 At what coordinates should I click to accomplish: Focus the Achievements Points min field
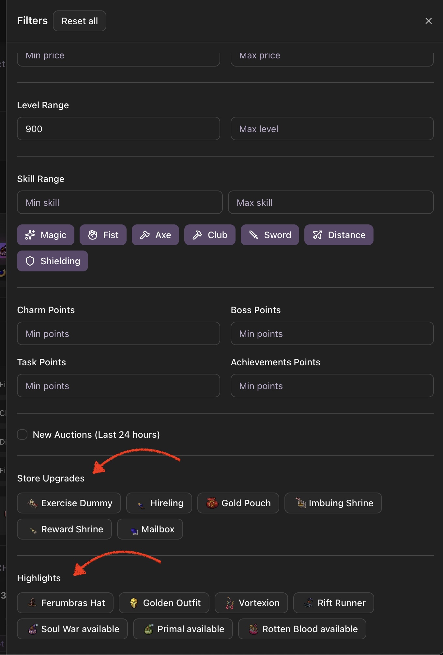pyautogui.click(x=332, y=386)
